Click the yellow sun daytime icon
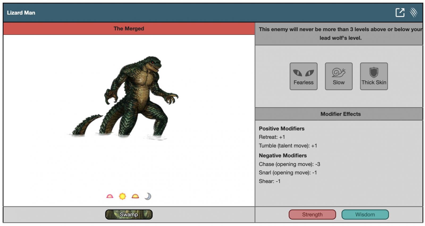This screenshot has width=425, height=226. pos(122,196)
